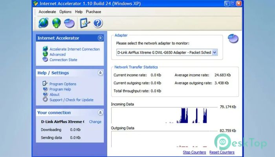Click the Your connection panel header title
The height and width of the screenshot is (157, 275).
click(54, 113)
